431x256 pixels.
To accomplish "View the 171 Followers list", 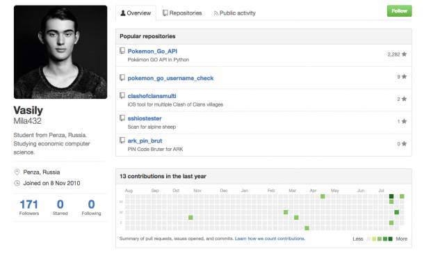I will (x=29, y=207).
